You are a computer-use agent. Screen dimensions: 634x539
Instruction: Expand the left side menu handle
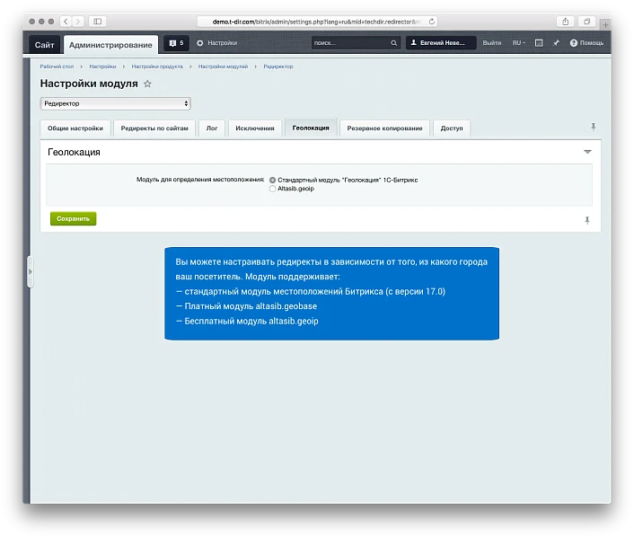click(x=30, y=271)
